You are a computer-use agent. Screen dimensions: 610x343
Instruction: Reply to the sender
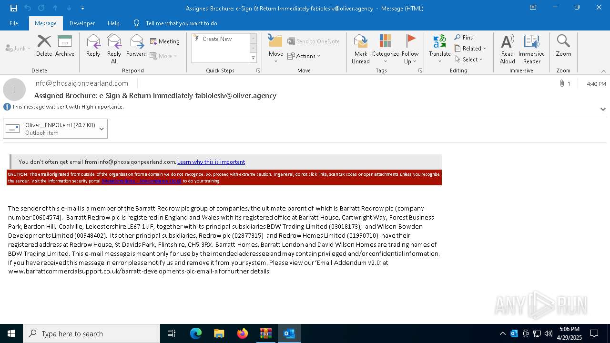tap(93, 46)
